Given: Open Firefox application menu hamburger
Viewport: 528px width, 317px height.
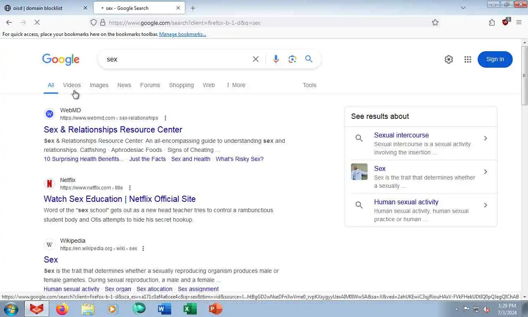Looking at the screenshot, I should pyautogui.click(x=519, y=23).
